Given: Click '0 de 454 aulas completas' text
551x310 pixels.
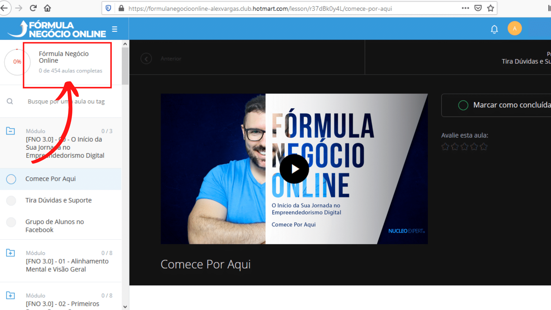Looking at the screenshot, I should [x=71, y=71].
